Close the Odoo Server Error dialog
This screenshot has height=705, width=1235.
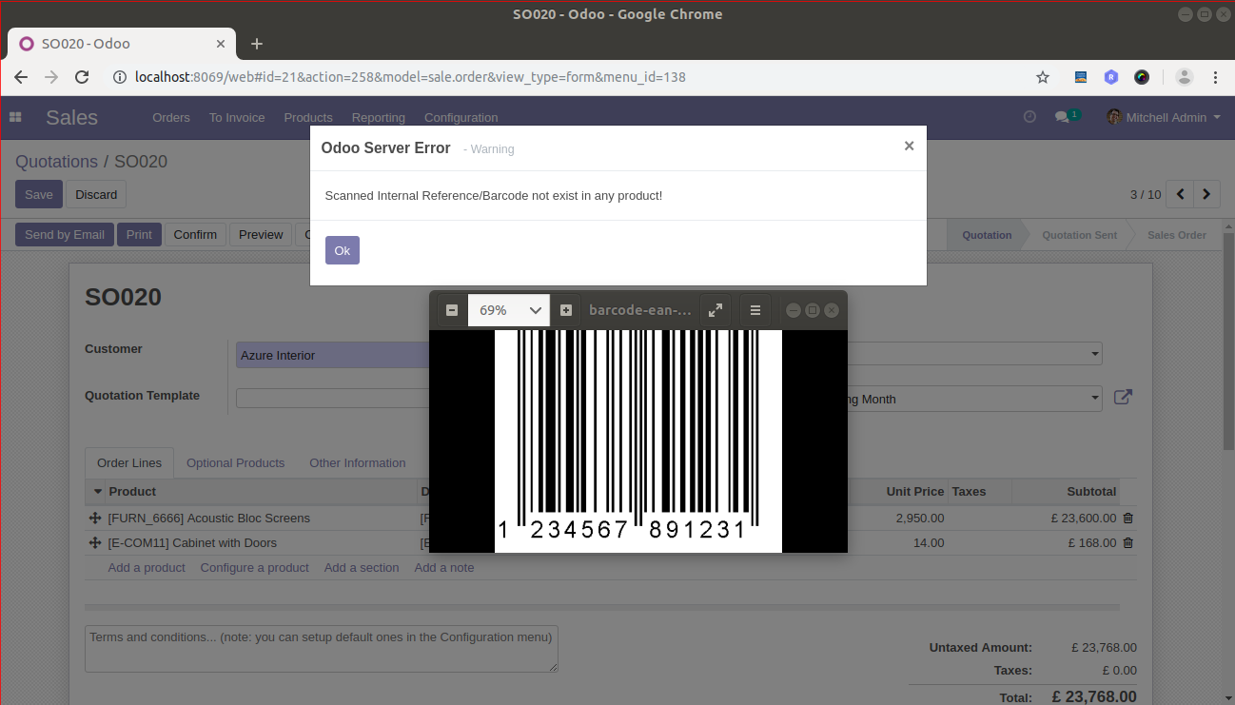tap(909, 146)
